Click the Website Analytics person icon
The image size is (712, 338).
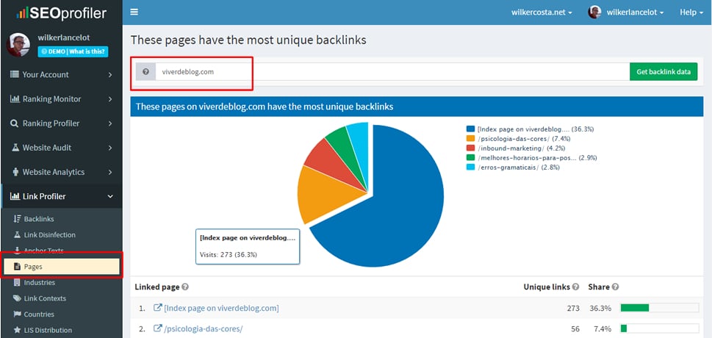point(16,172)
